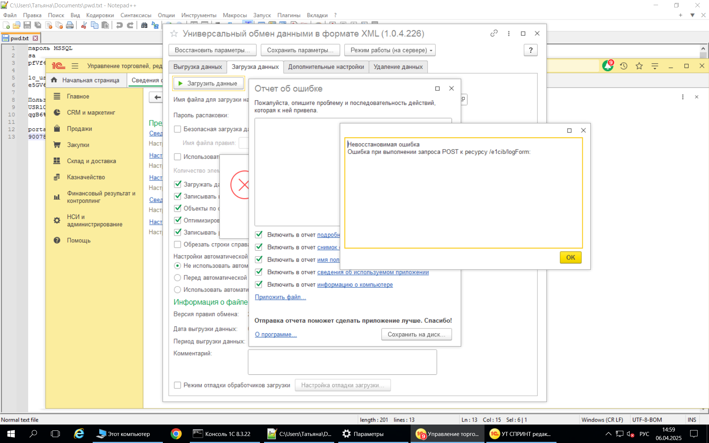
Task: Click the Save All icon in Notepad++
Action: (38, 25)
